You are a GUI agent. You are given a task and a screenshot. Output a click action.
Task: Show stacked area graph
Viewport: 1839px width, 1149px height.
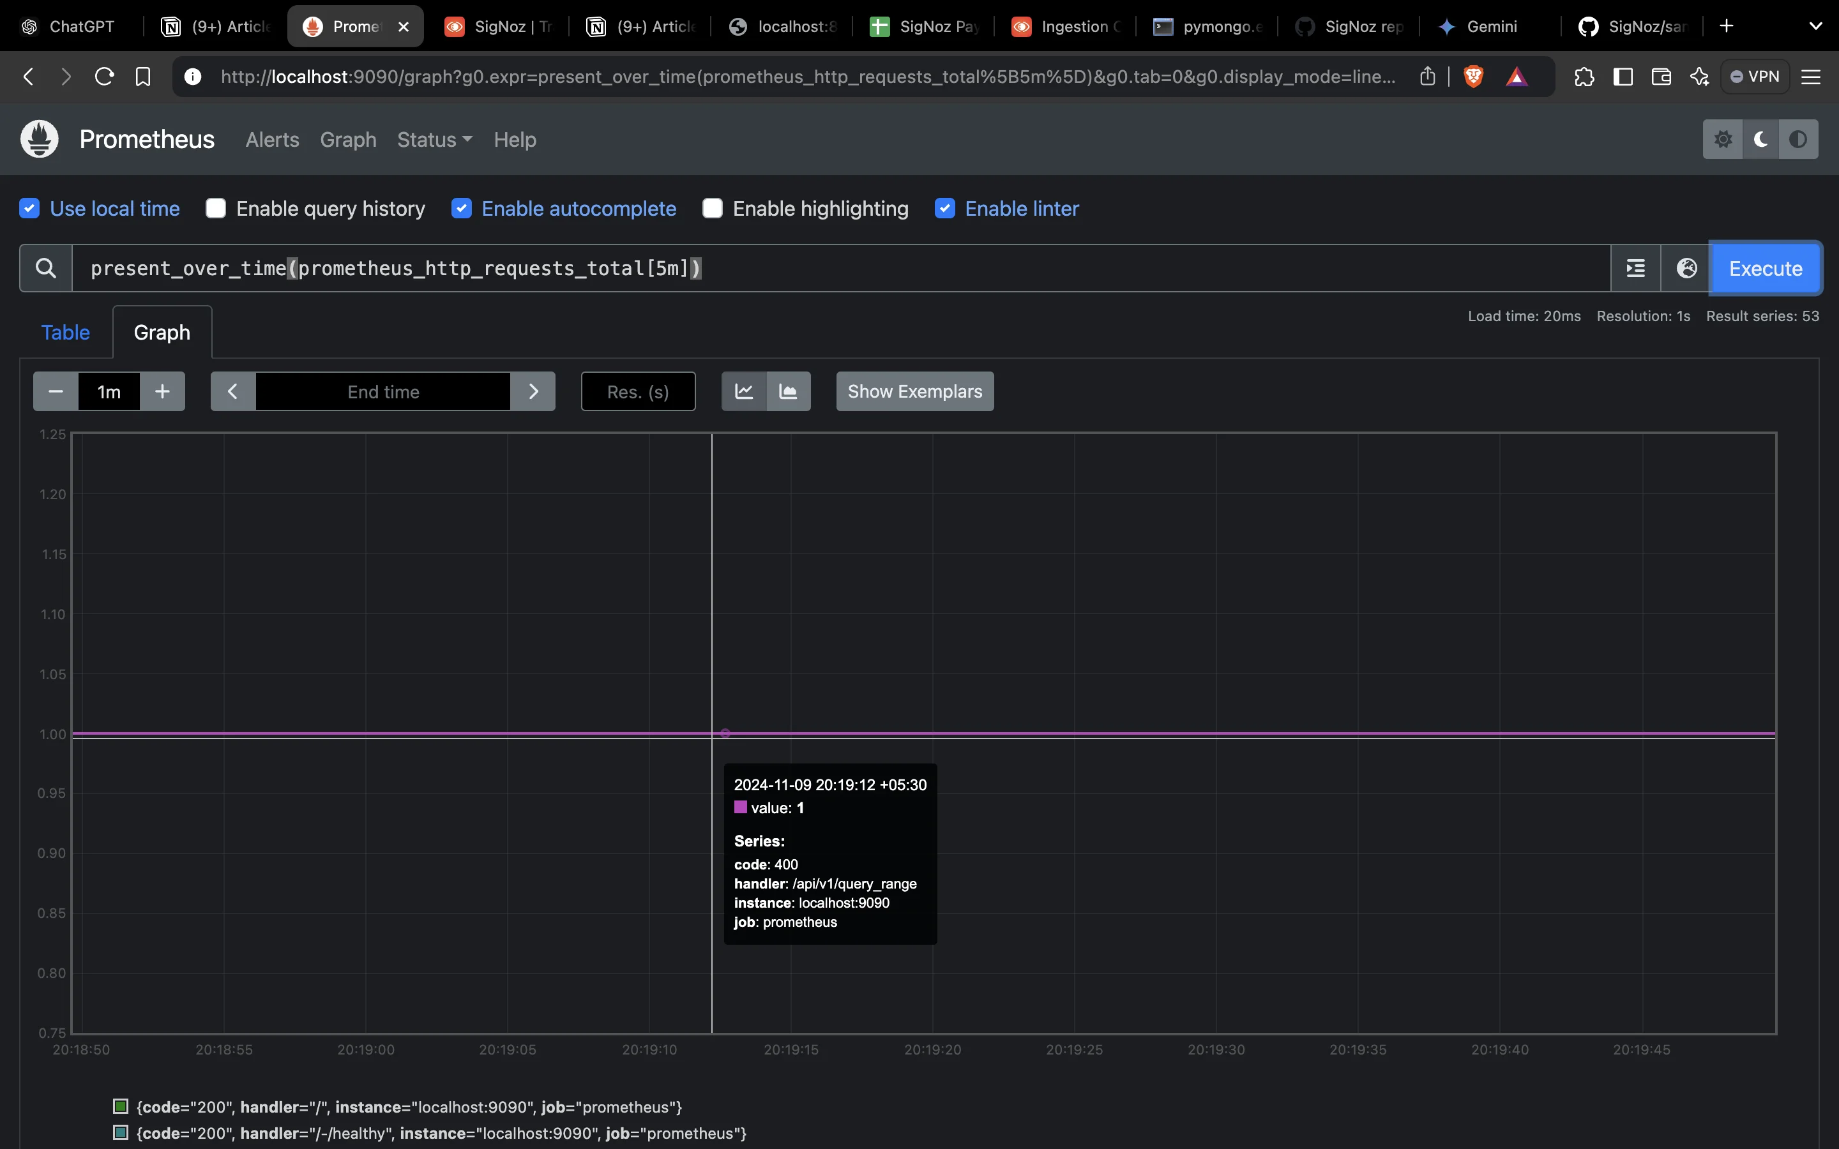(x=789, y=391)
